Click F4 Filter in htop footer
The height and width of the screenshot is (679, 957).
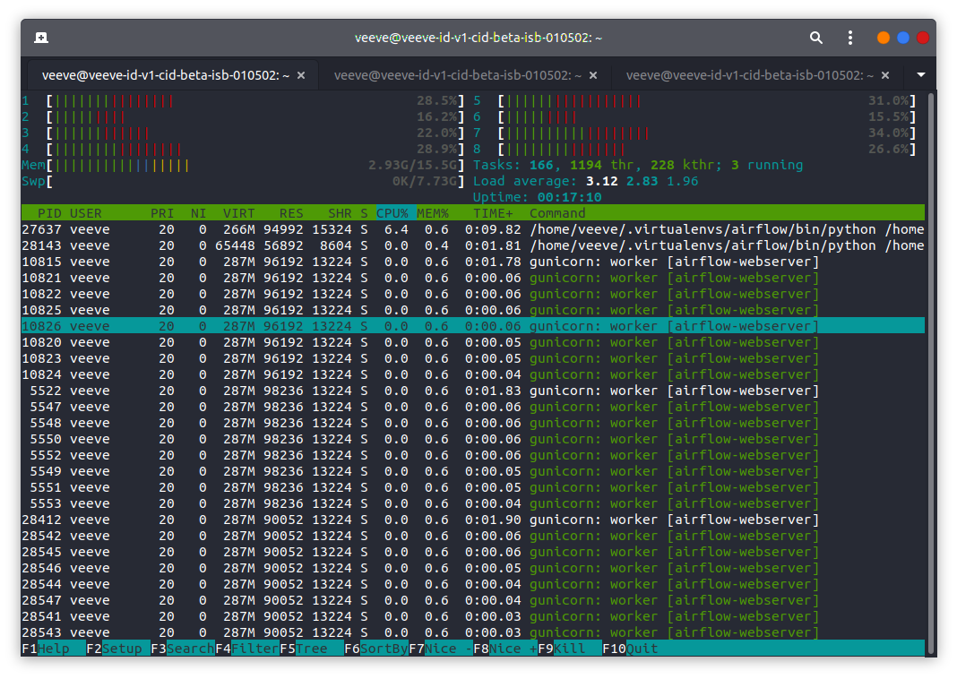click(247, 649)
